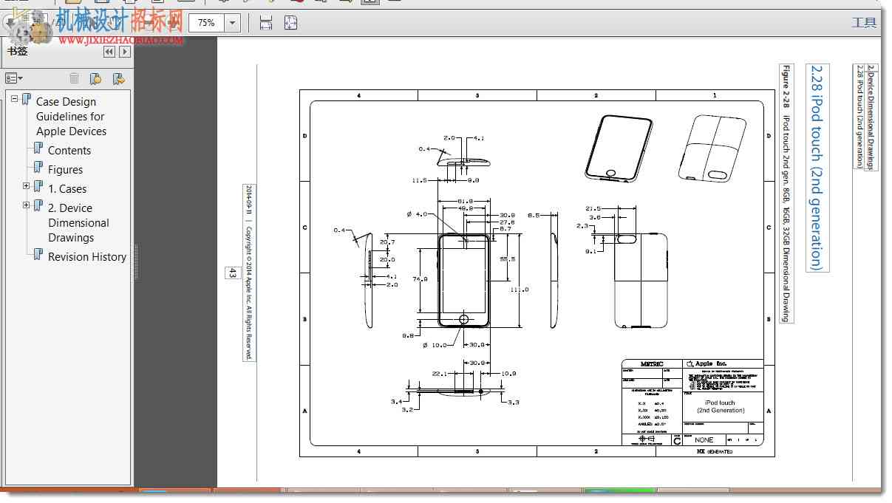Click the isometric back view of iPod touch
The image size is (892, 503).
713,148
